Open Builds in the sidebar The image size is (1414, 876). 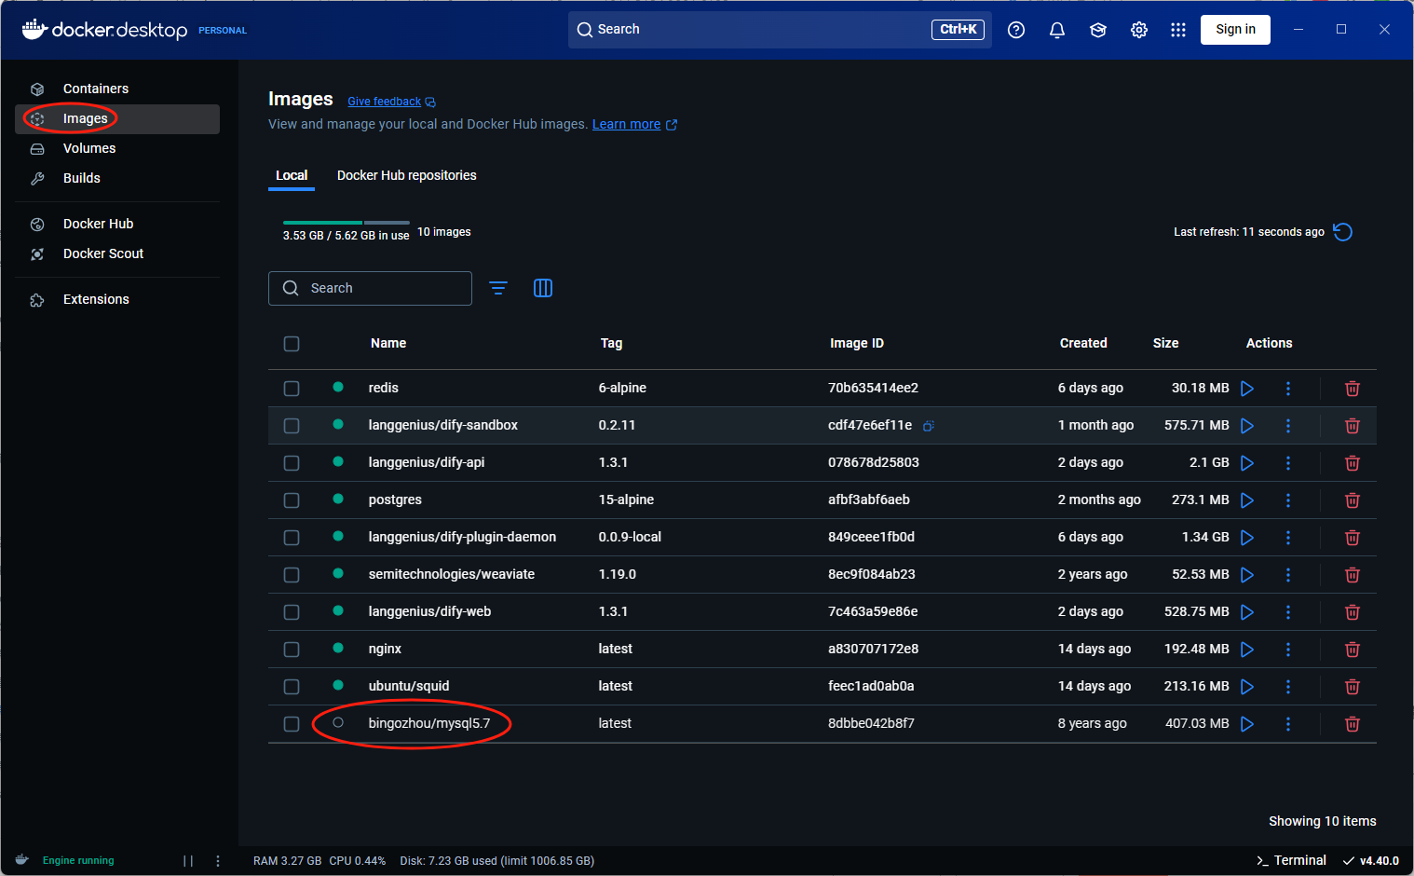(117, 178)
